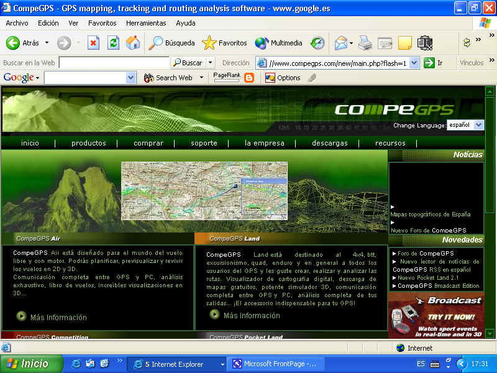Open Google toolbar Options
The height and width of the screenshot is (373, 497).
[283, 78]
